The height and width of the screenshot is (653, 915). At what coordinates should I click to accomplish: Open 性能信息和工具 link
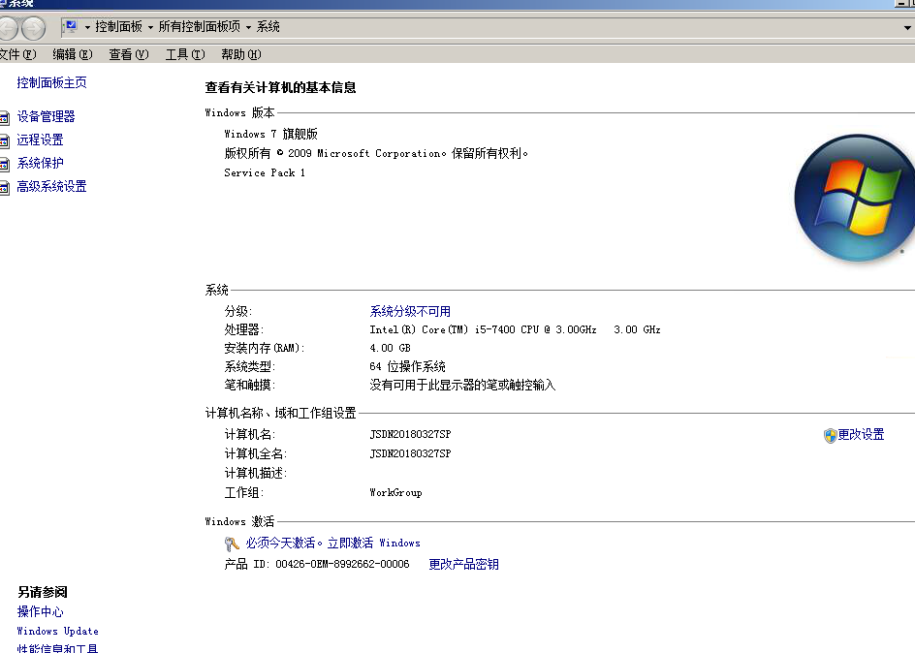[57, 648]
